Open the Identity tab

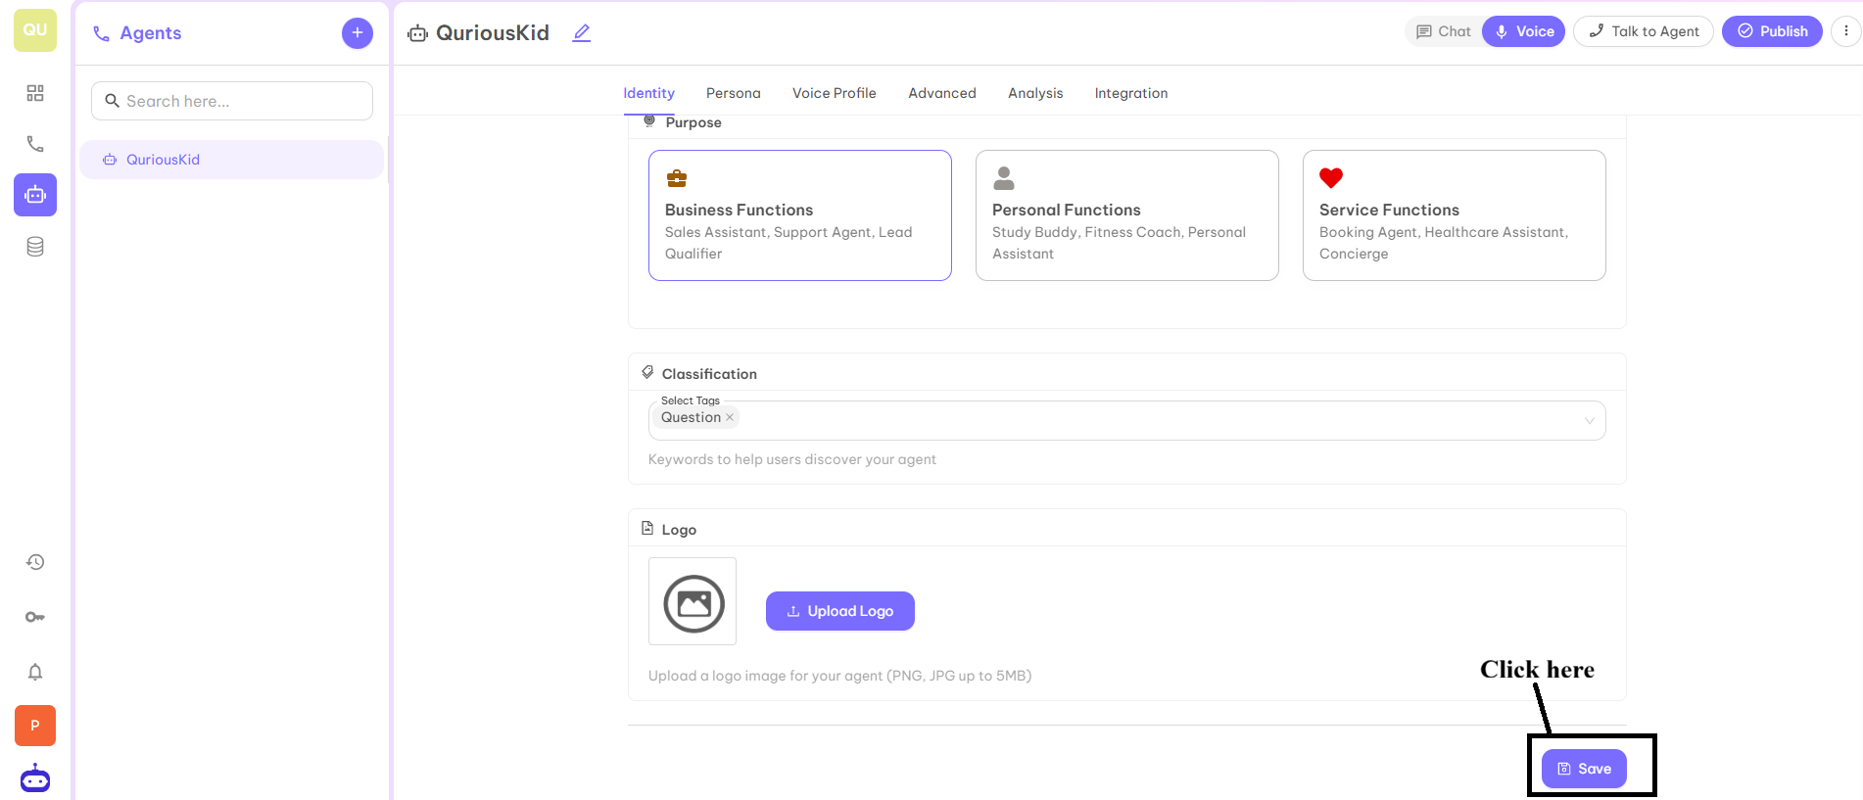(x=648, y=93)
